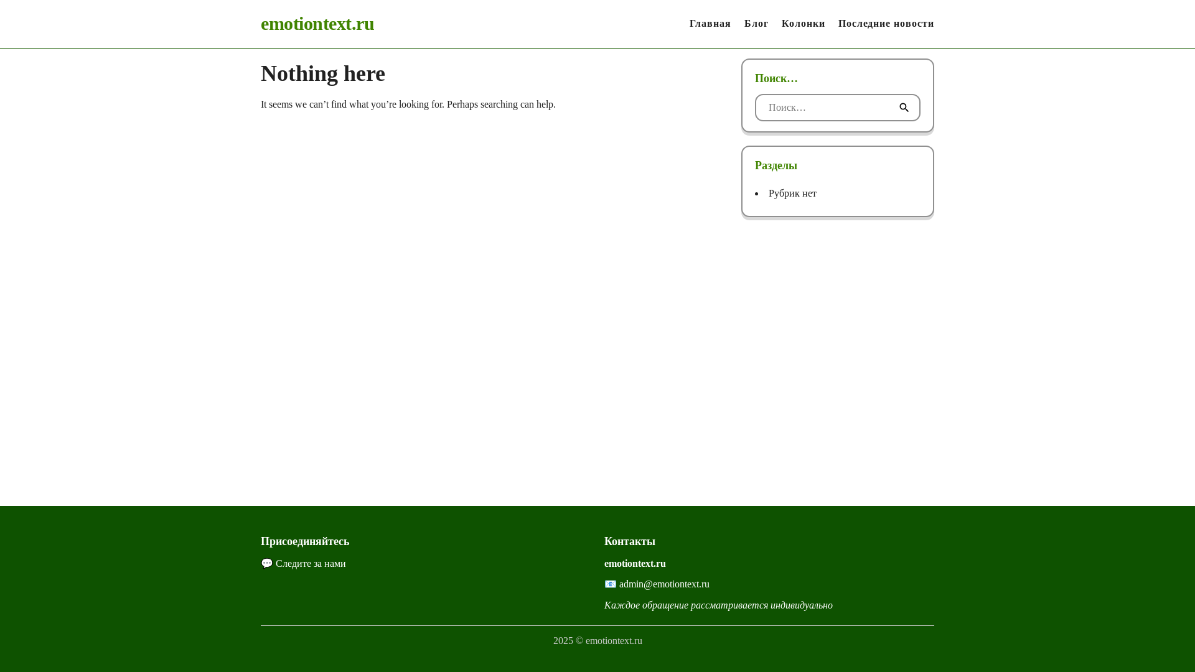1195x672 pixels.
Task: Click the email envelope icon in footer
Action: click(x=611, y=584)
